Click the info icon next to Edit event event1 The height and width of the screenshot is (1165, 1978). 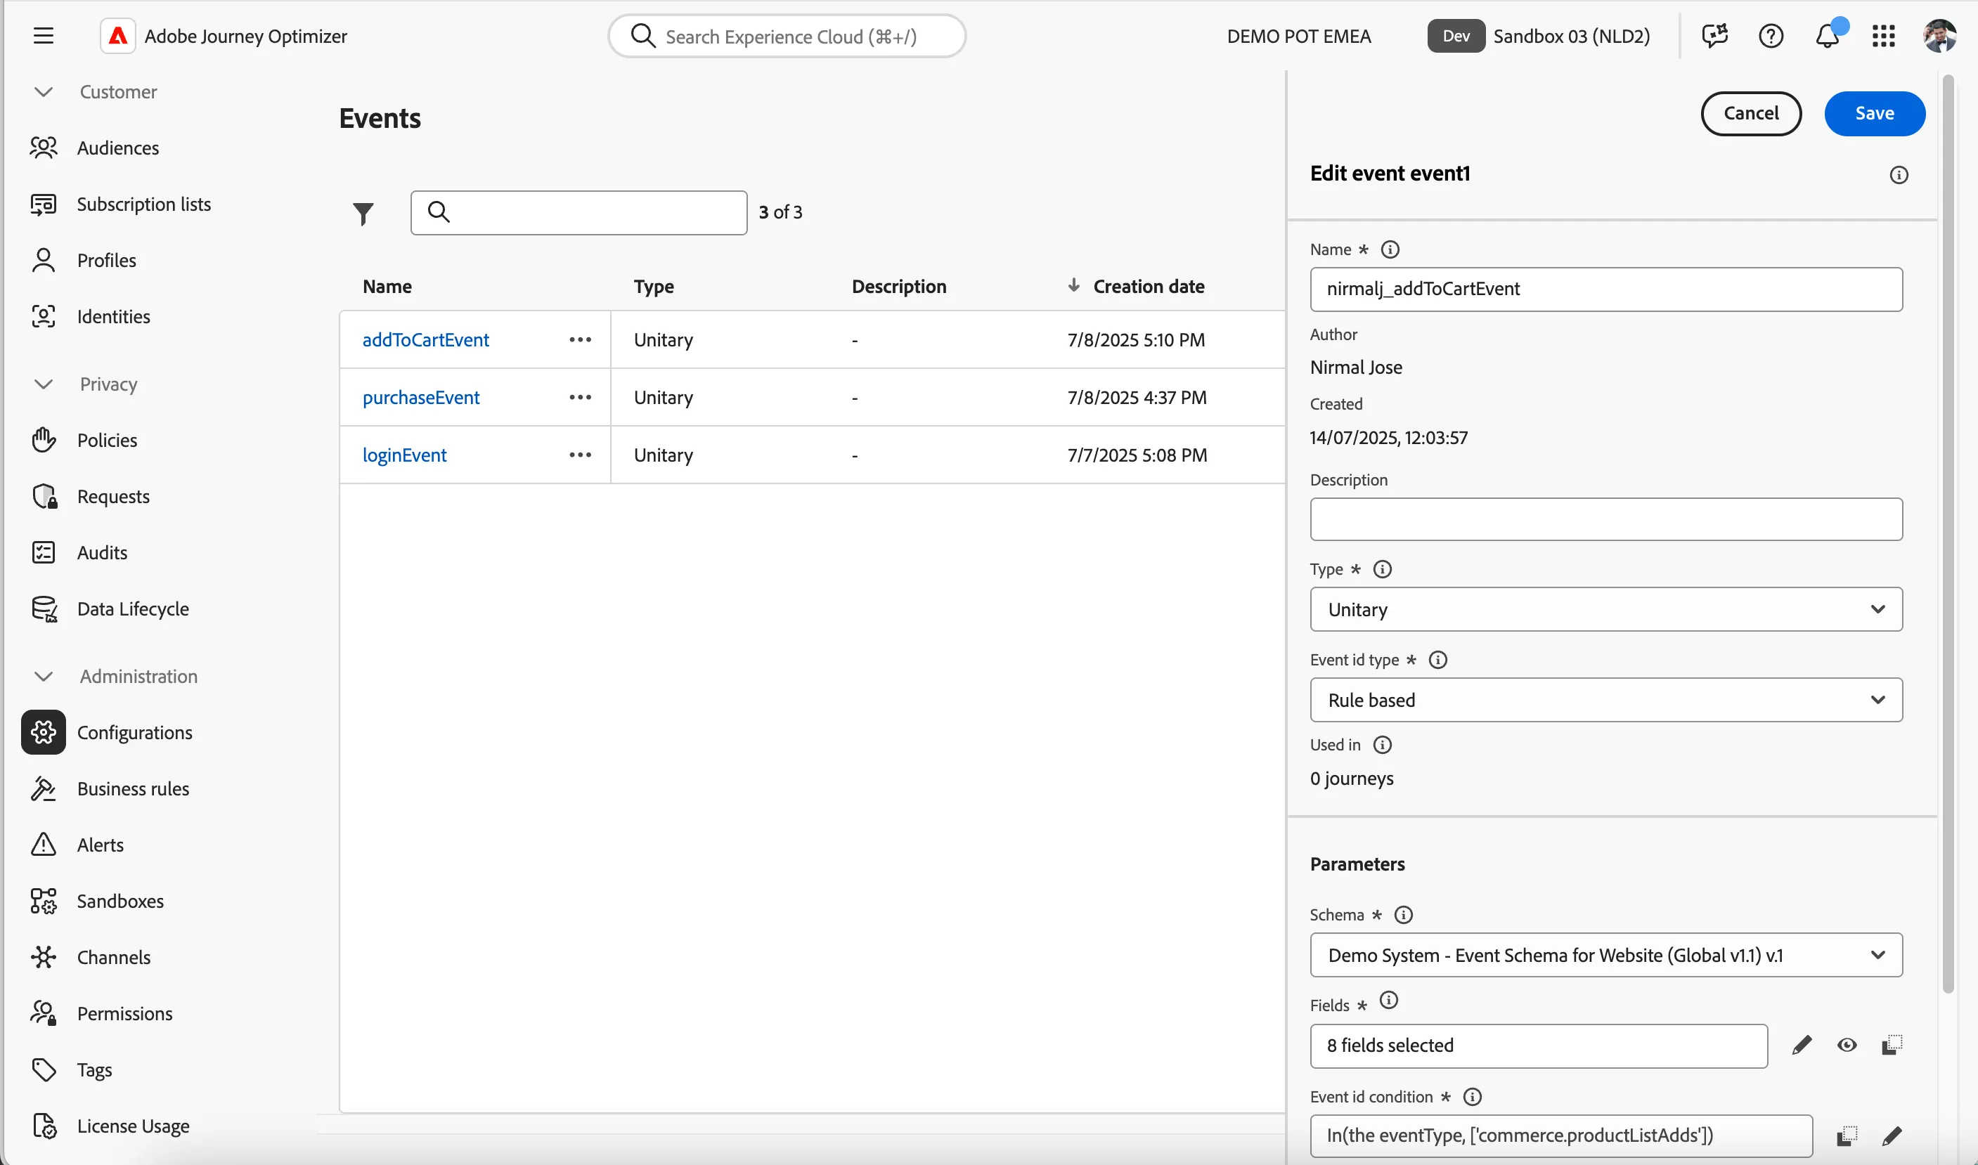(1899, 175)
